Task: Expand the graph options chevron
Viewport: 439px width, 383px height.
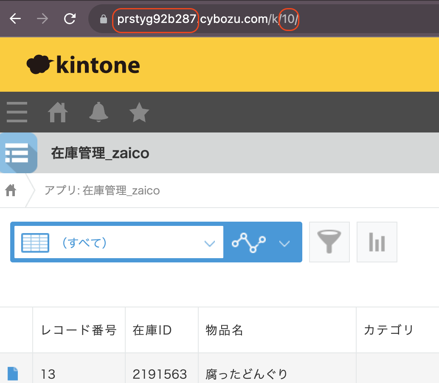Action: [x=284, y=244]
